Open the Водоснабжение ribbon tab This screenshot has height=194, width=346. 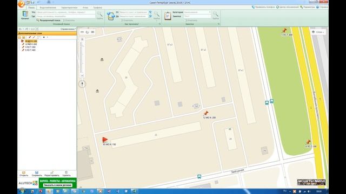pyautogui.click(x=48, y=8)
